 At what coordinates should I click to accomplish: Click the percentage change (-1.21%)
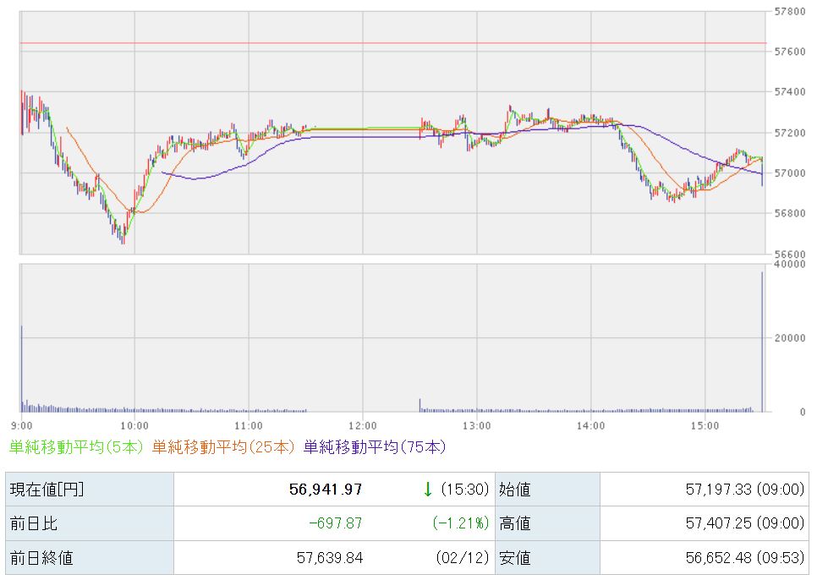coord(461,523)
